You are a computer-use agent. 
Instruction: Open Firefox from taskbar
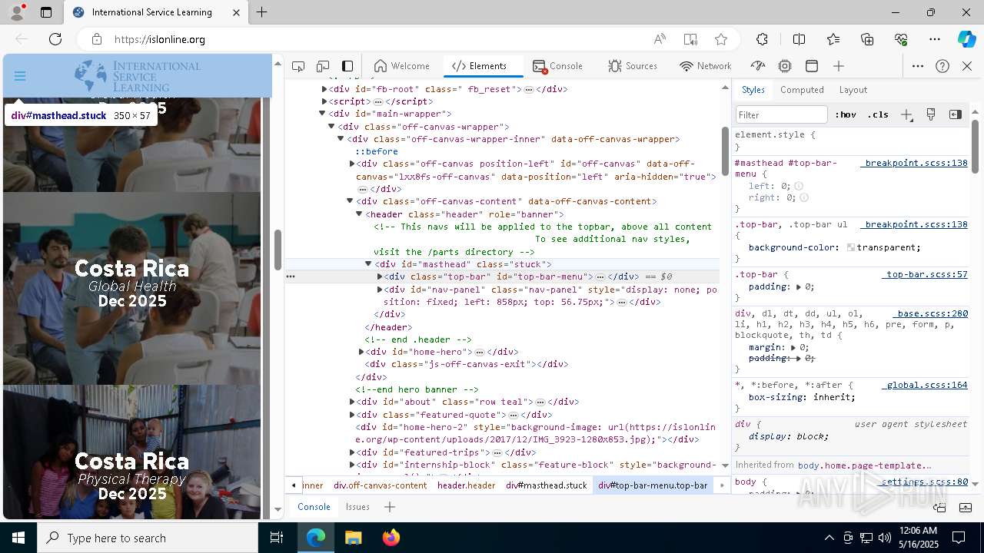(x=391, y=538)
